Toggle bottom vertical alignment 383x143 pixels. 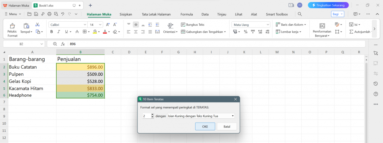tap(143, 25)
